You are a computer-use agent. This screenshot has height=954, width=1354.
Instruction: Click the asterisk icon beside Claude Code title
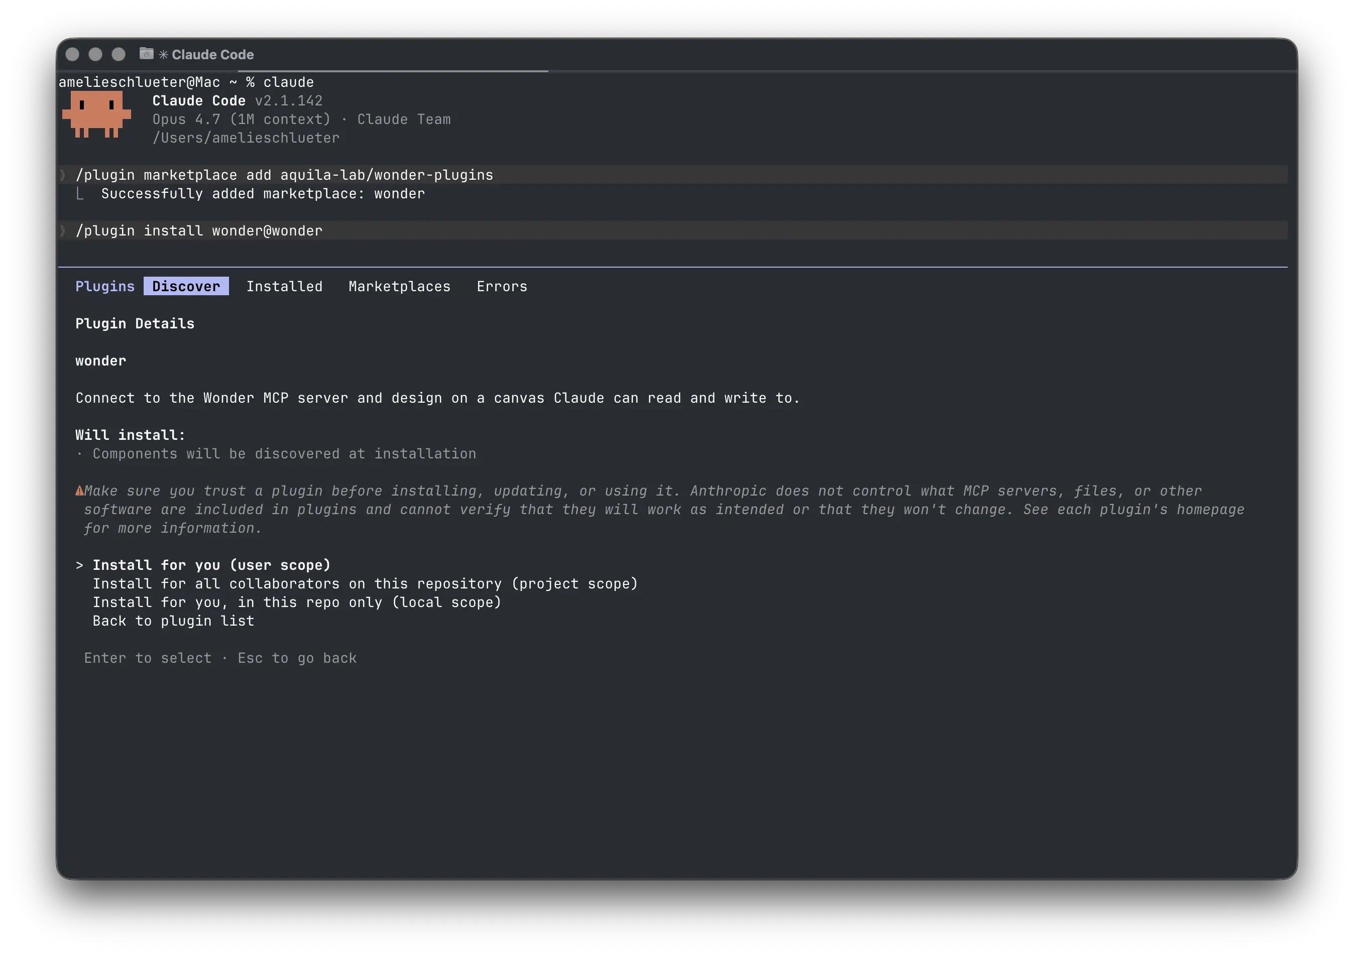(x=163, y=55)
